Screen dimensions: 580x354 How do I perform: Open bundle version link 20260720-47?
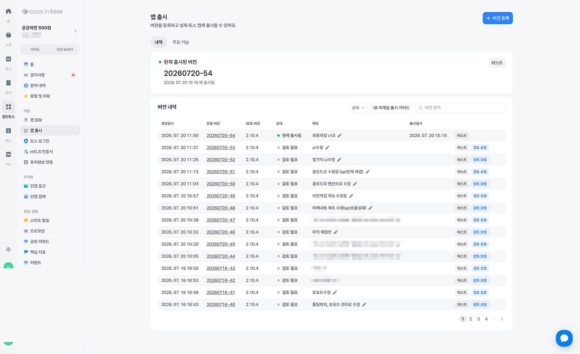point(221,220)
